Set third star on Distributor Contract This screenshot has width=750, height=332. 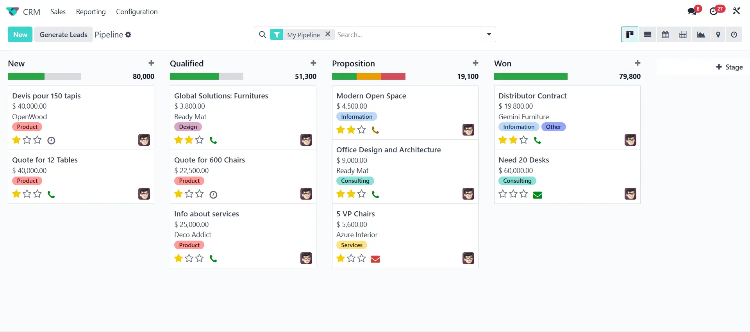(x=524, y=140)
